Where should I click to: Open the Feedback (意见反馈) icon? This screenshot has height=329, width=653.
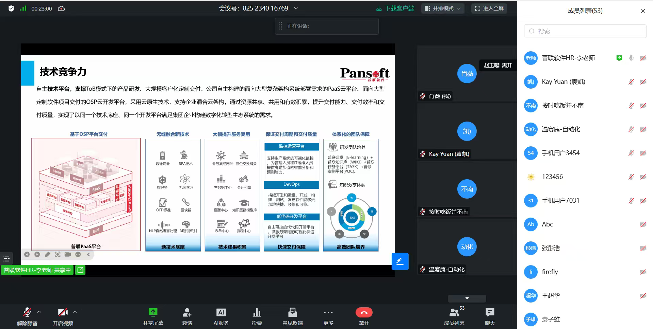point(292,312)
